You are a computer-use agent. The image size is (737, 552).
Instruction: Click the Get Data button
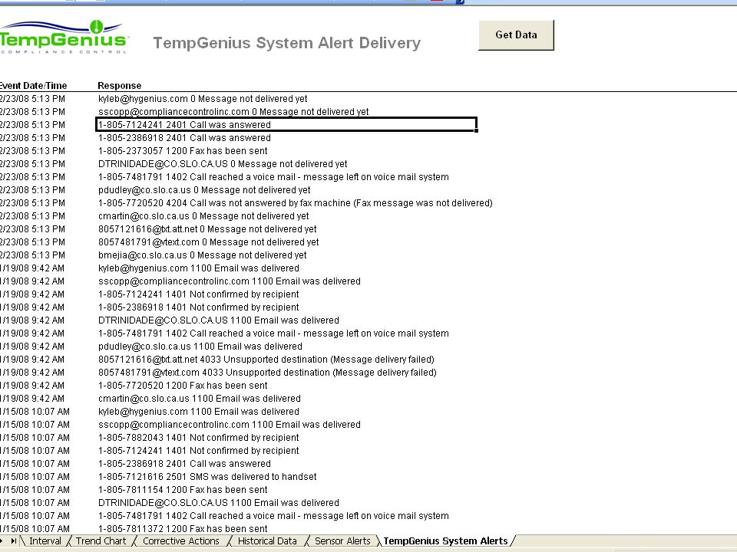click(516, 35)
